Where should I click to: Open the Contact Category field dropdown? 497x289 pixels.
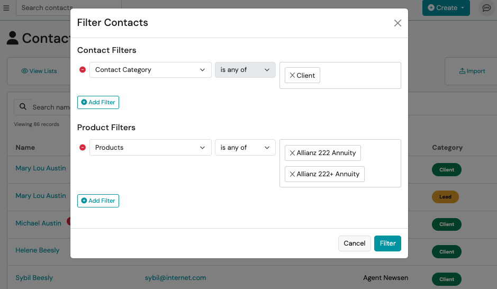150,70
